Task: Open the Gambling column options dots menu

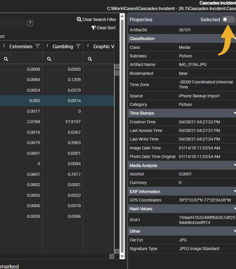Action: pos(47,46)
